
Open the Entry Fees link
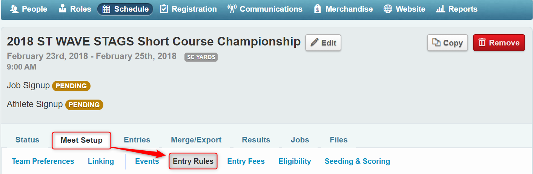246,161
